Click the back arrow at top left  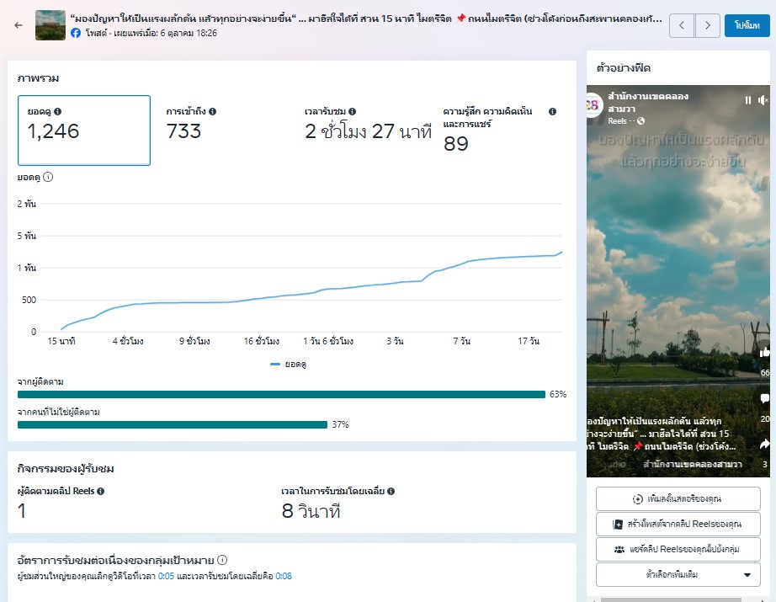19,25
